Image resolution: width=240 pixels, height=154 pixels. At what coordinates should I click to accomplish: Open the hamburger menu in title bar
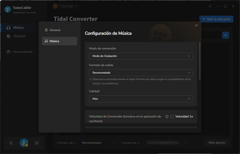pos(210,6)
